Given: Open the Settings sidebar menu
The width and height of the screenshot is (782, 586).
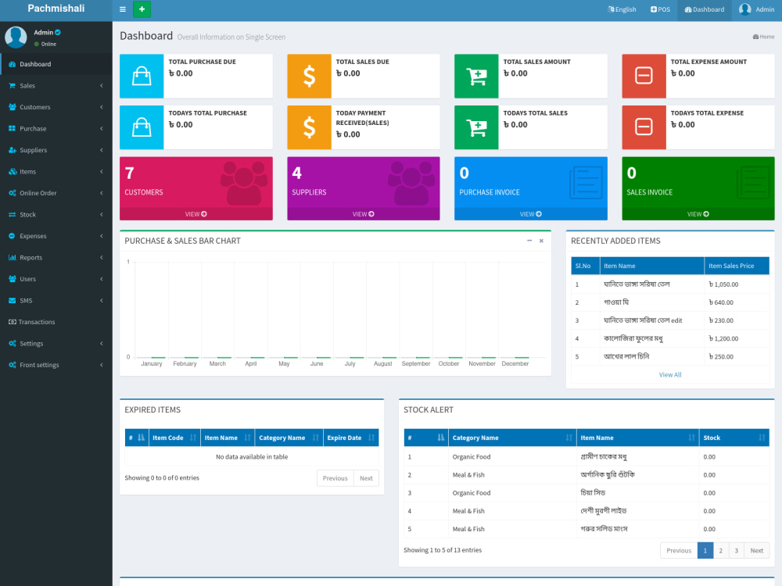Looking at the screenshot, I should [56, 343].
